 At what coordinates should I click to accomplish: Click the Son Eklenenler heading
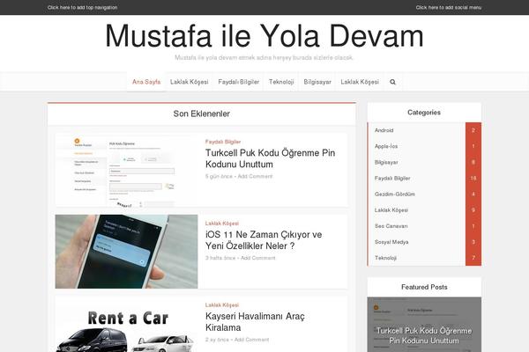tap(202, 114)
